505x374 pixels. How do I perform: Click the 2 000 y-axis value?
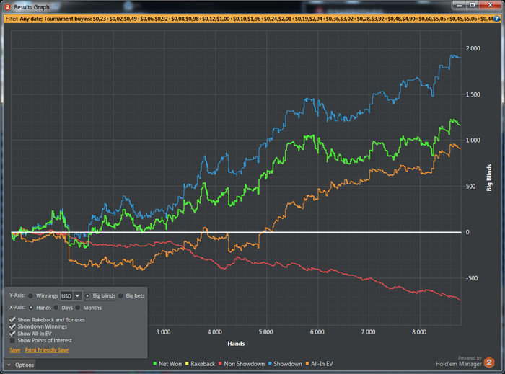click(473, 48)
